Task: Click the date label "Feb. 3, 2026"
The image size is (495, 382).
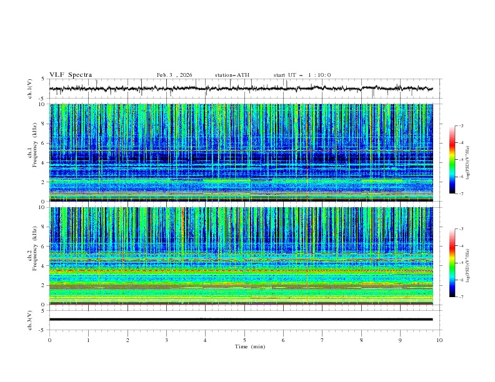Action: 174,75
